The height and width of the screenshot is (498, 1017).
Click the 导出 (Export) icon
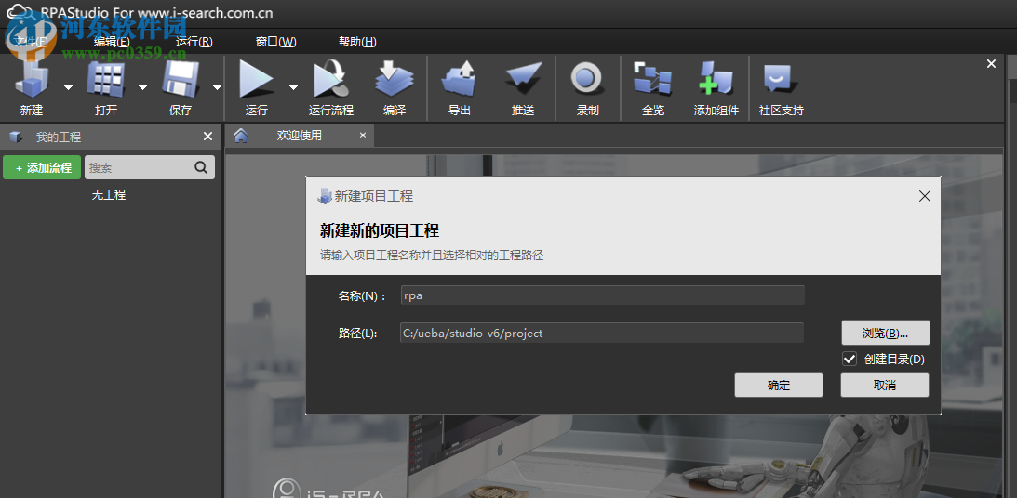[x=460, y=79]
